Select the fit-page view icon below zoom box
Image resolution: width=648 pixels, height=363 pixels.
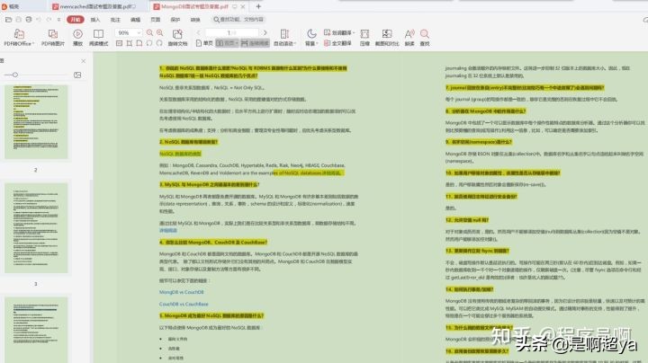130,43
